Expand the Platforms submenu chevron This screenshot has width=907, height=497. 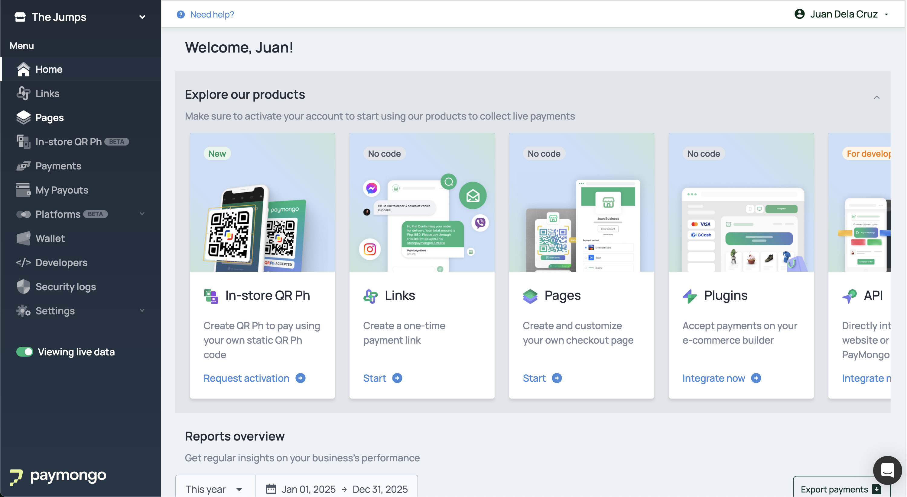coord(142,214)
